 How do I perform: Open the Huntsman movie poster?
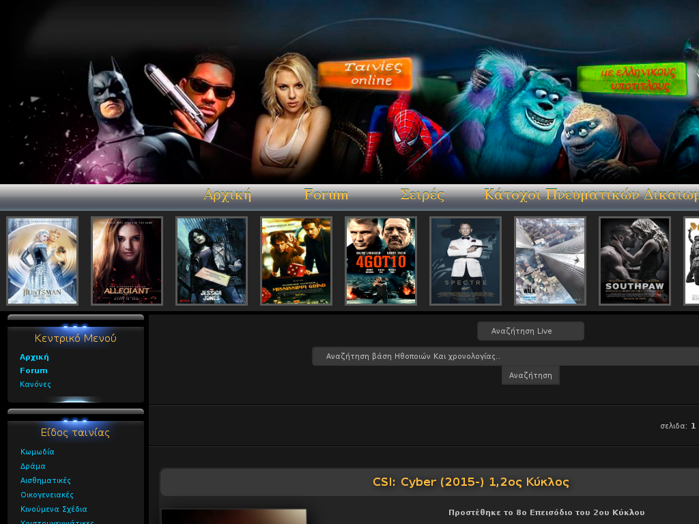click(x=42, y=261)
